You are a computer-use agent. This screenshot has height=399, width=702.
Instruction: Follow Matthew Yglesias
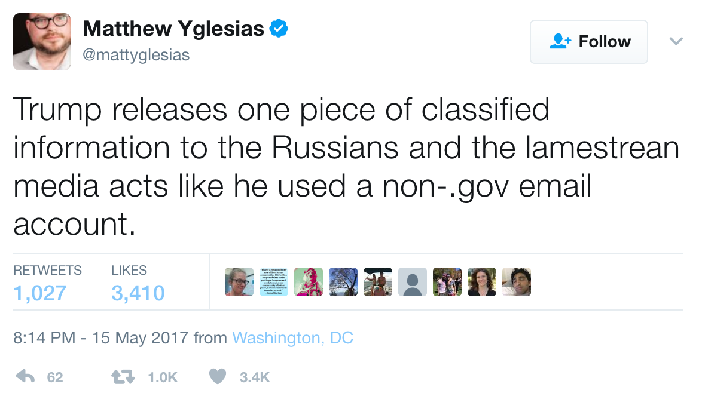pyautogui.click(x=588, y=42)
